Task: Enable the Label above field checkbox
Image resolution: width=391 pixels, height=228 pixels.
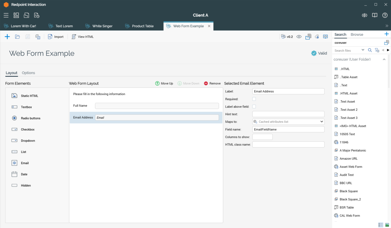Action: point(254,106)
